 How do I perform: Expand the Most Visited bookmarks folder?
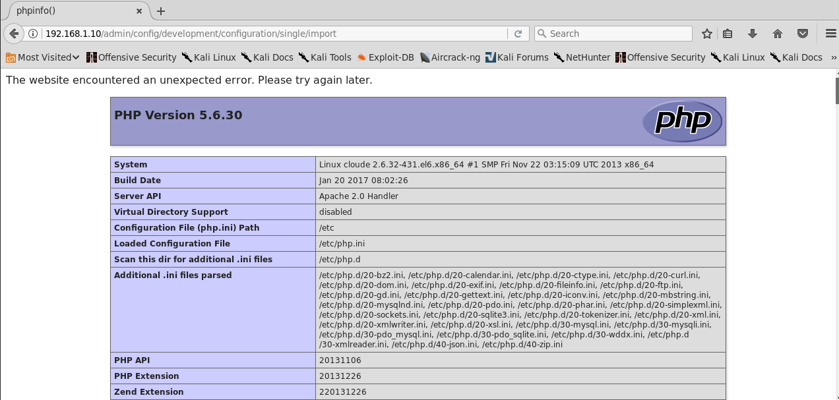(43, 57)
